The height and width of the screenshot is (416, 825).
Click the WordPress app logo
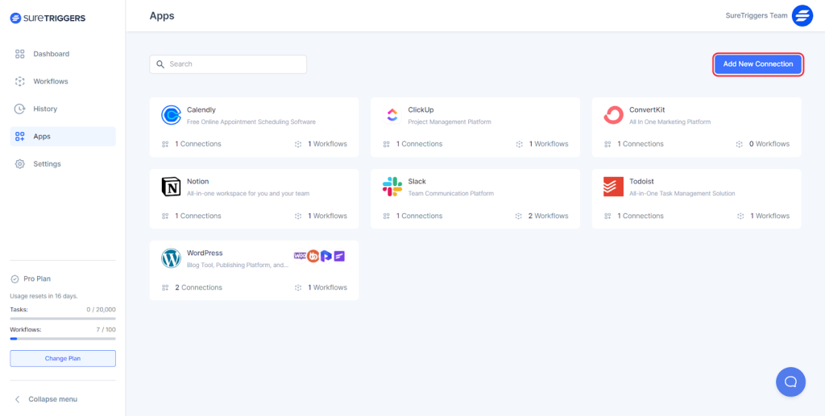pos(171,259)
